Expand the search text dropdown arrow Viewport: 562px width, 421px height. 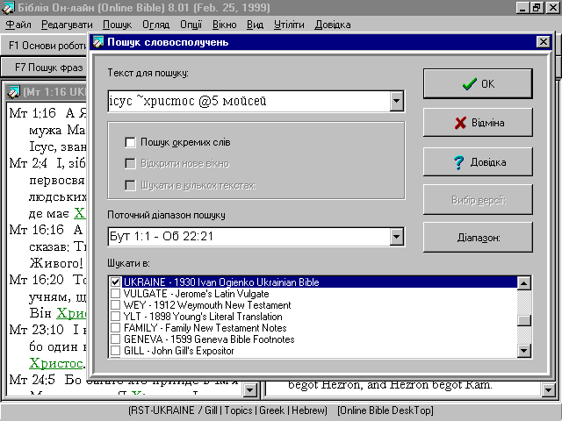[x=397, y=102]
